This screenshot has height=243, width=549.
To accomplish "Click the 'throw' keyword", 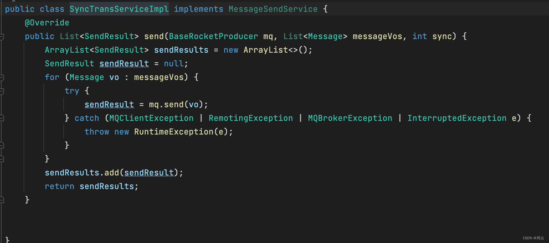I will point(97,132).
